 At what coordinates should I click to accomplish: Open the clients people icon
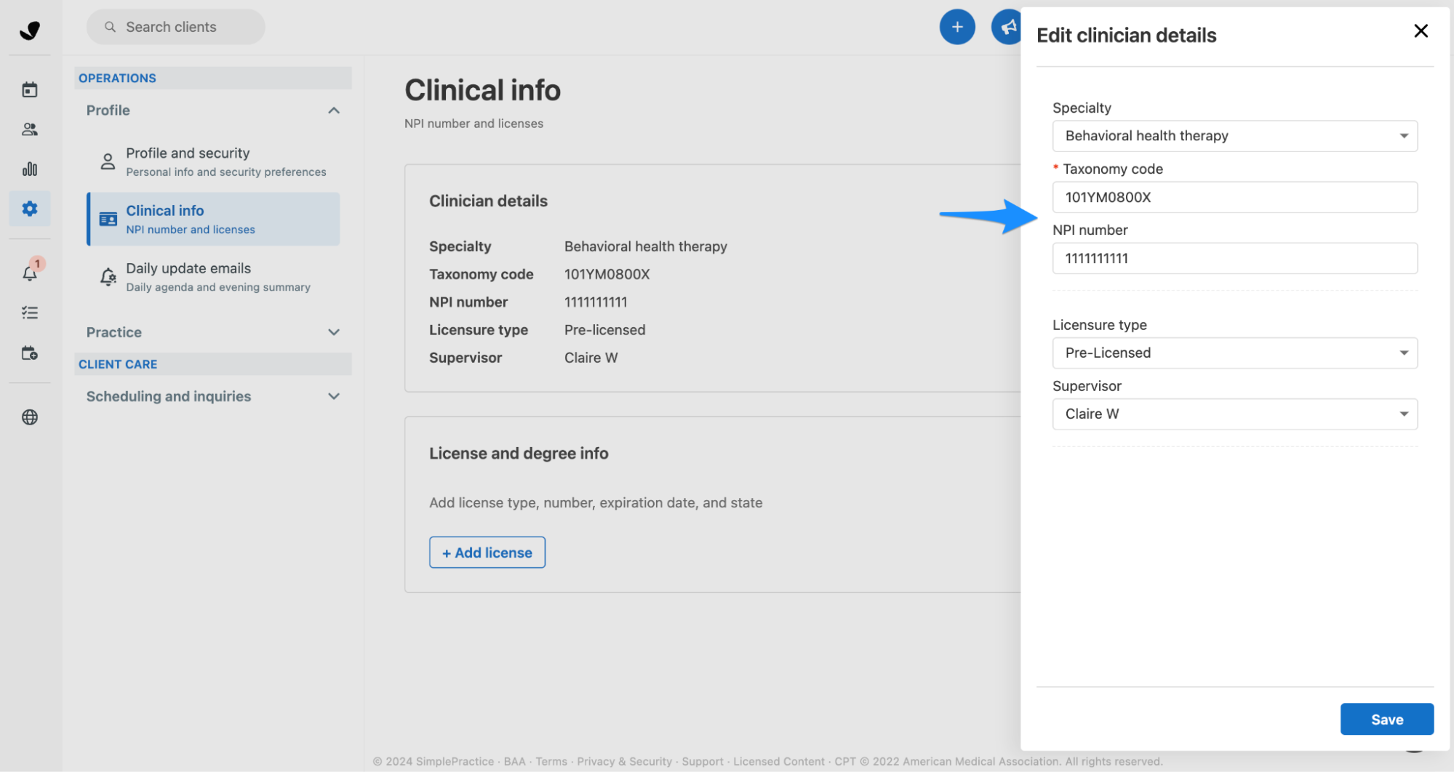(x=30, y=129)
